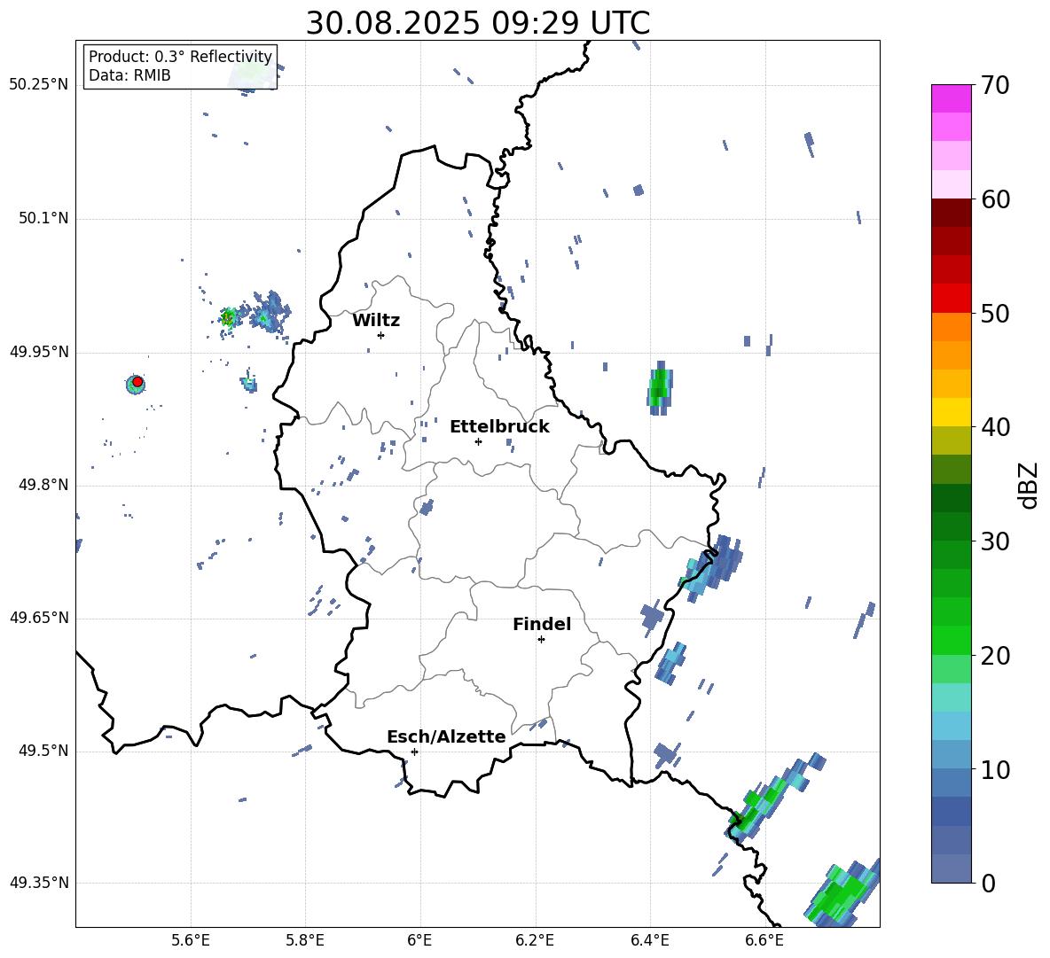The height and width of the screenshot is (958, 1050).
Task: Click the 49.65°N latitude label
Action: [x=39, y=618]
